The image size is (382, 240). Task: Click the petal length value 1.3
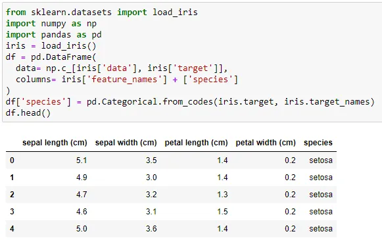(x=222, y=195)
